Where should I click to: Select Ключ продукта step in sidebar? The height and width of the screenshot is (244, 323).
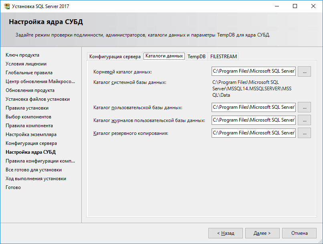pos(22,55)
